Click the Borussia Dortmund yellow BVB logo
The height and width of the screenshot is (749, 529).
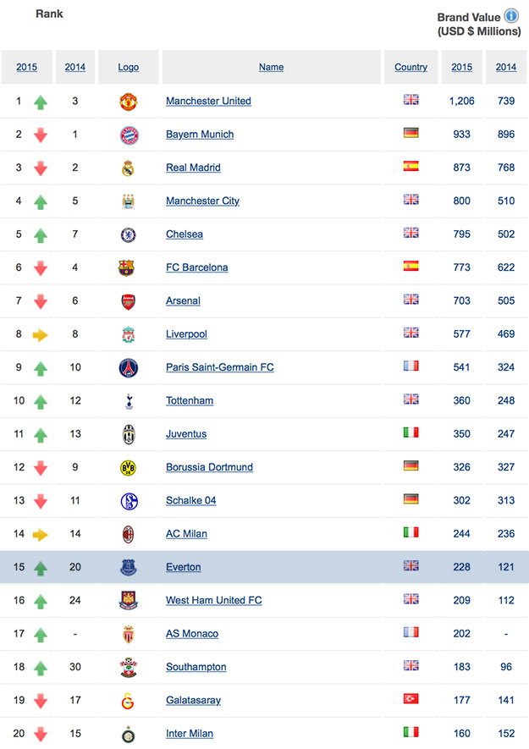point(128,468)
